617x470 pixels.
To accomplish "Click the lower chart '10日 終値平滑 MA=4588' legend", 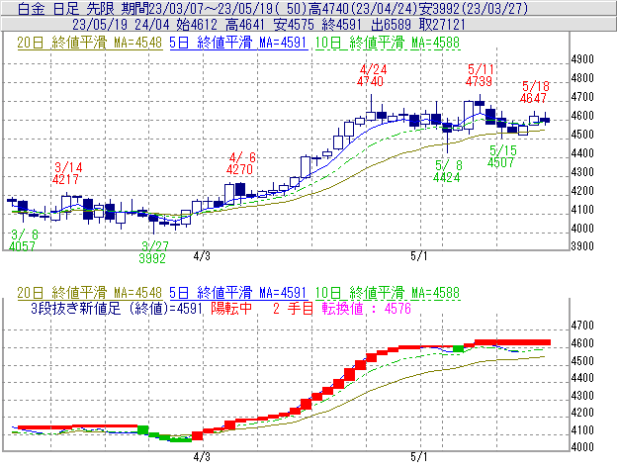I will 388,293.
